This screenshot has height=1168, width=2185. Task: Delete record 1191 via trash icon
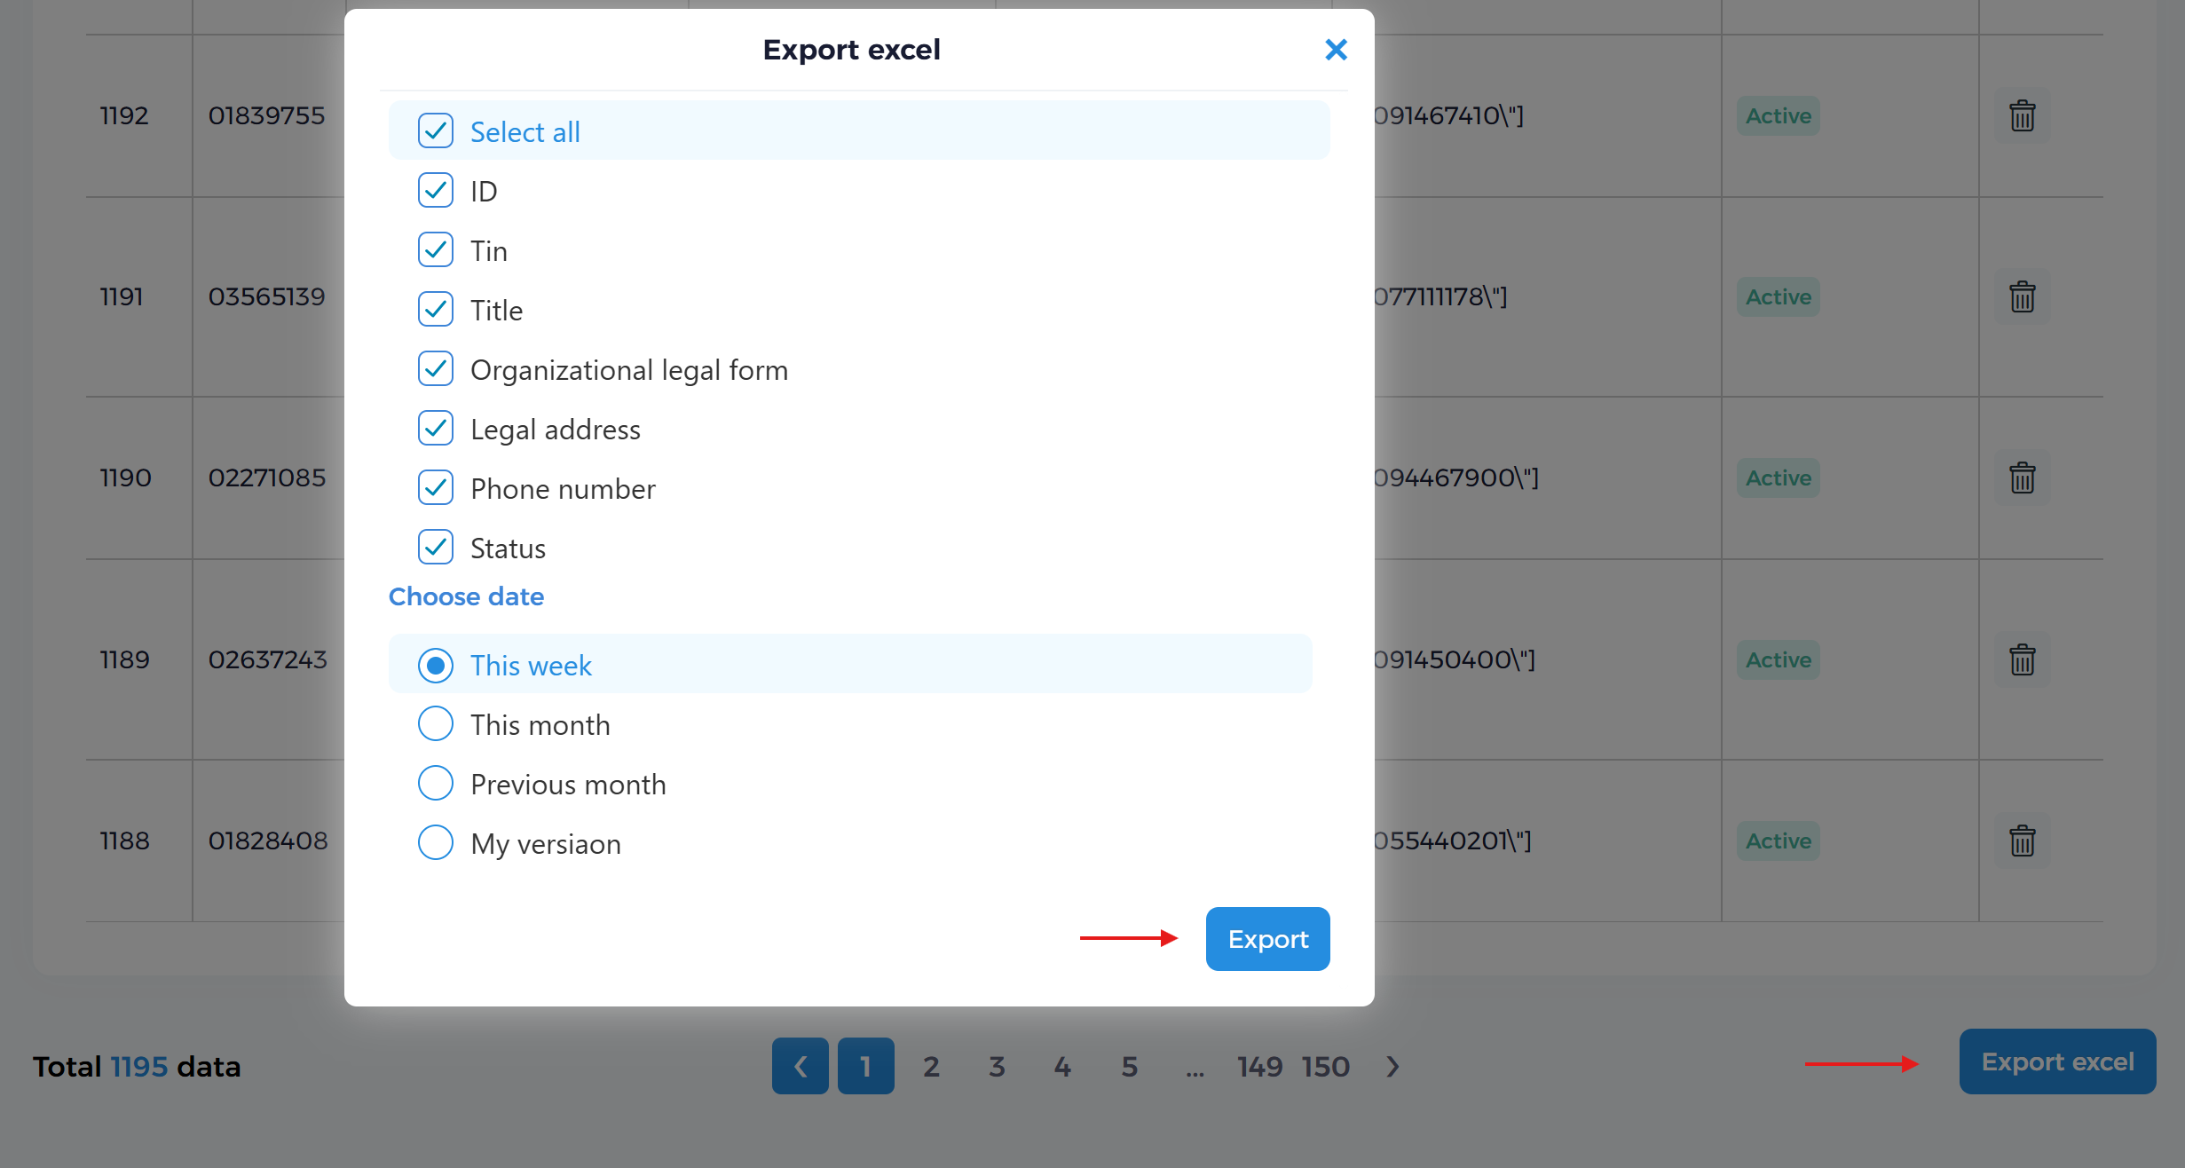tap(2022, 296)
